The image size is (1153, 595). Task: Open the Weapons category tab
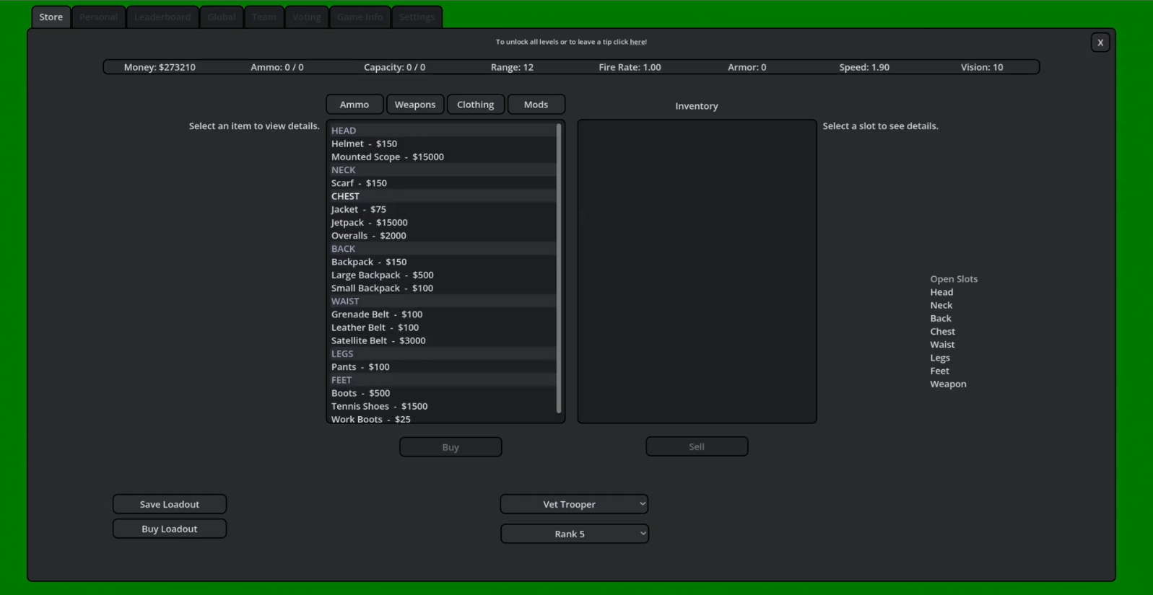click(415, 105)
